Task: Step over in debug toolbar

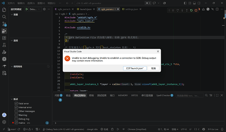Action: point(178,10)
